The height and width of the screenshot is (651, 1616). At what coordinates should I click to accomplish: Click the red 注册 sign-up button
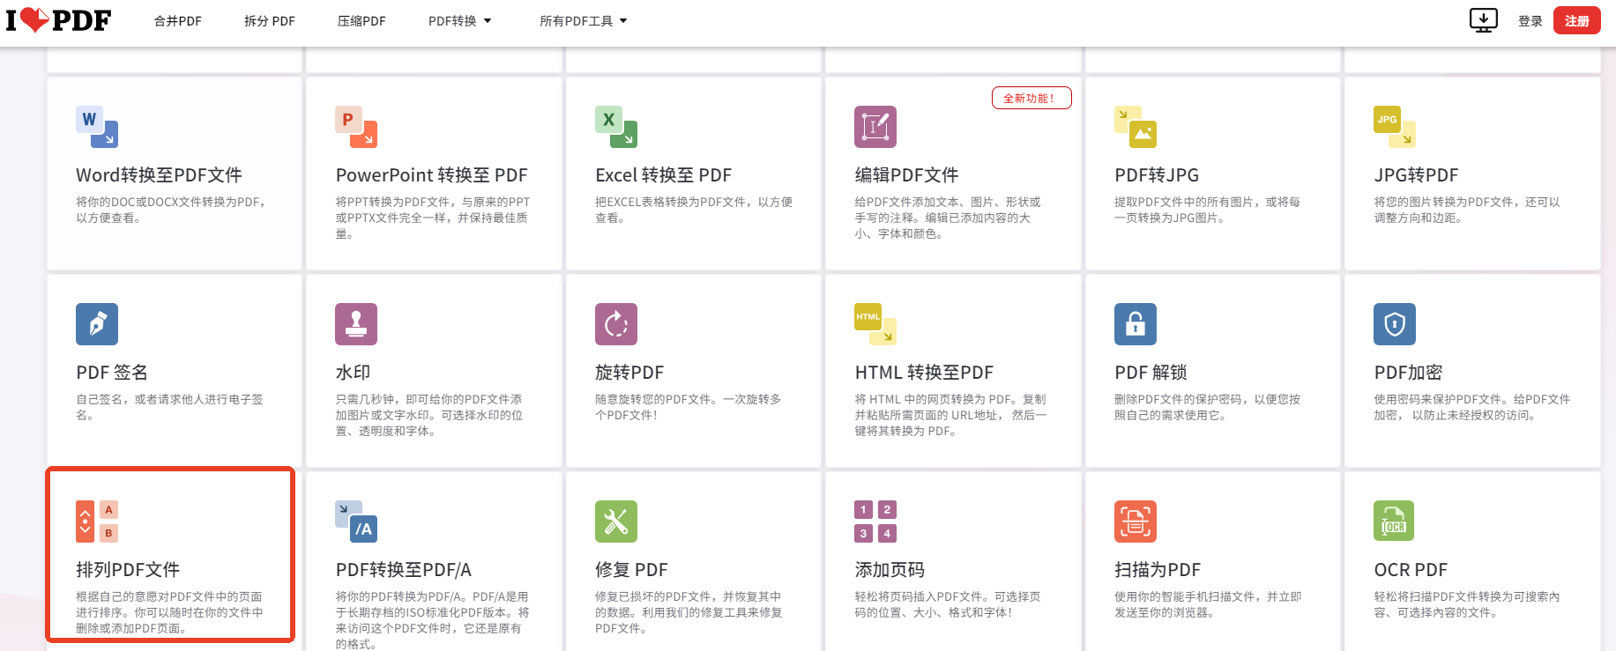(1577, 21)
